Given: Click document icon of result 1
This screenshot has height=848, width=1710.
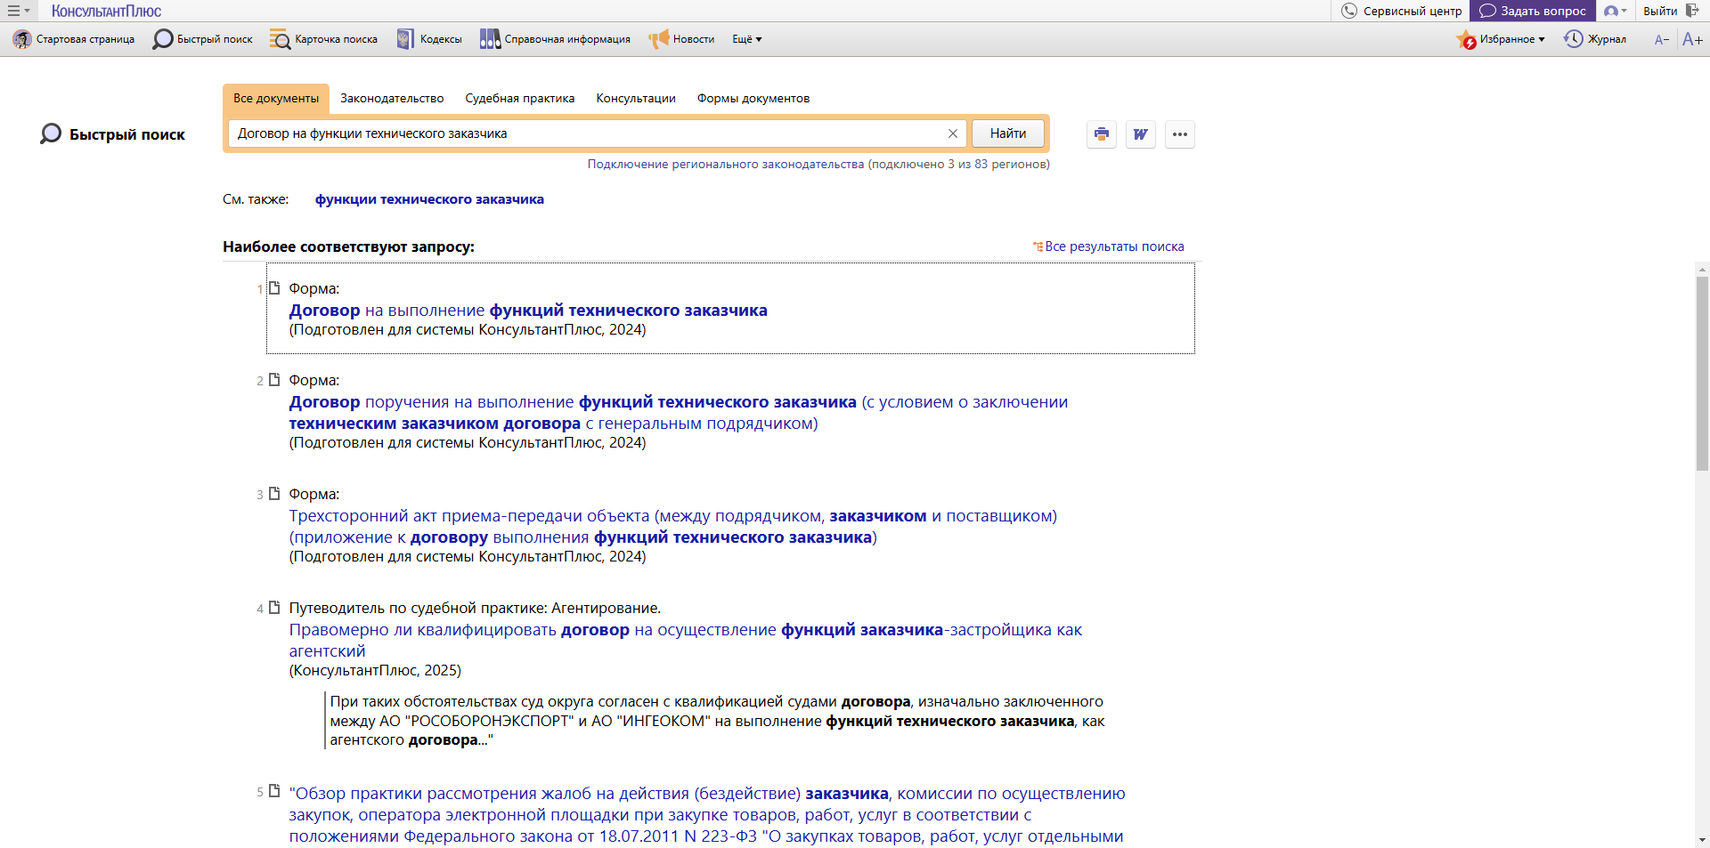Looking at the screenshot, I should [274, 287].
